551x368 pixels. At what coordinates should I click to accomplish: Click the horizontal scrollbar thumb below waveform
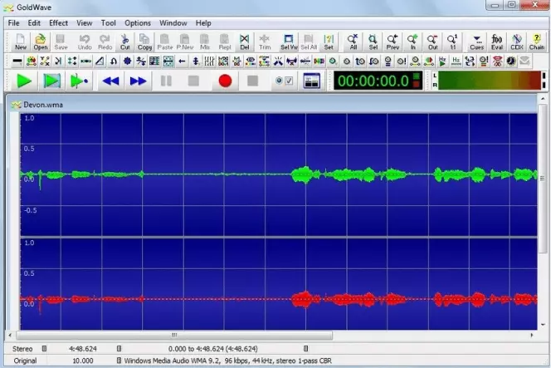[x=174, y=335]
